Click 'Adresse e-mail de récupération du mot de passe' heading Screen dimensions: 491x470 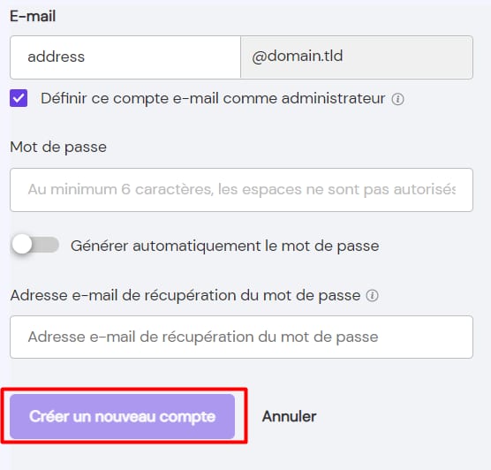click(185, 295)
